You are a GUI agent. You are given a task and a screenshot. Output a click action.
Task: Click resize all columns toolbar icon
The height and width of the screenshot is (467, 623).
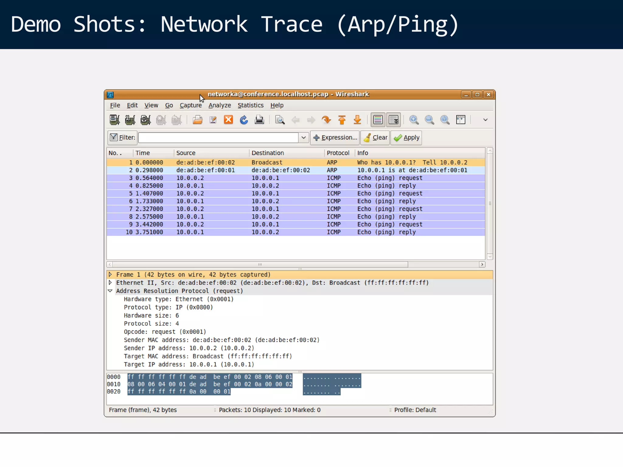coord(461,120)
